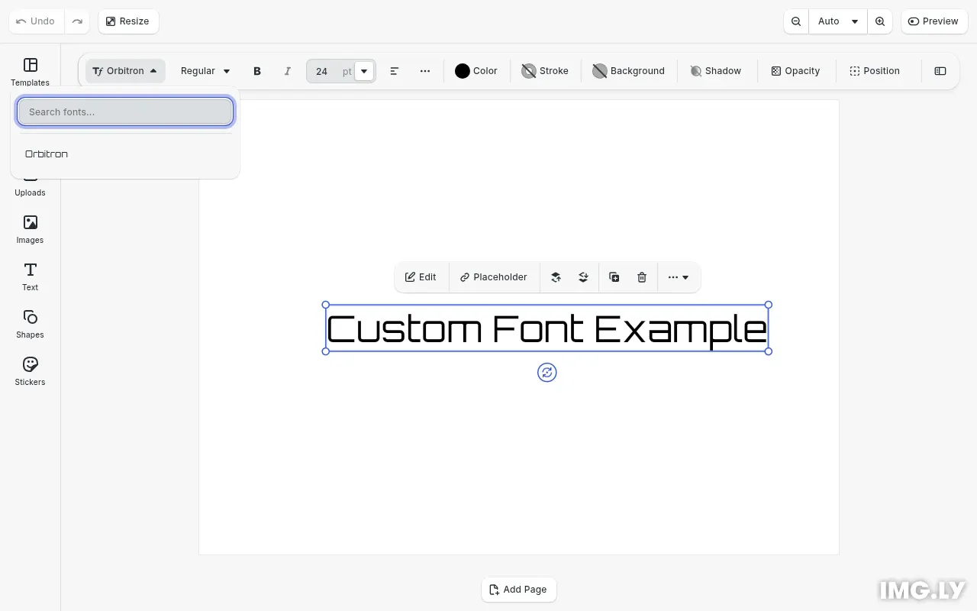This screenshot has width=977, height=611.
Task: Open the Shapes panel
Action: pyautogui.click(x=30, y=324)
